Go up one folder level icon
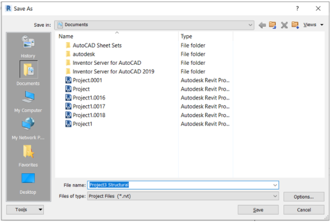Image resolution: width=332 pixels, height=224 pixels. (273, 25)
